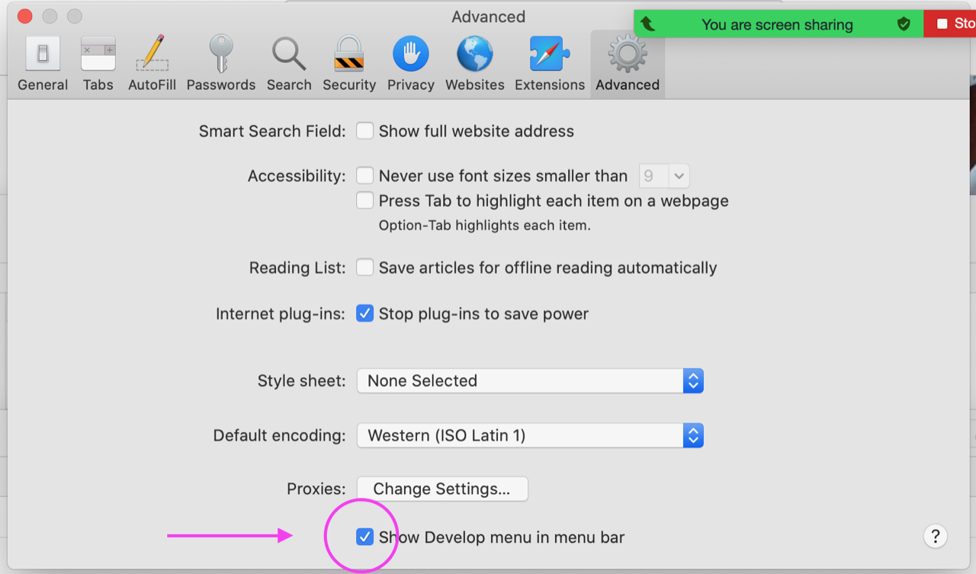Select the Advanced gear tab

coord(628,64)
